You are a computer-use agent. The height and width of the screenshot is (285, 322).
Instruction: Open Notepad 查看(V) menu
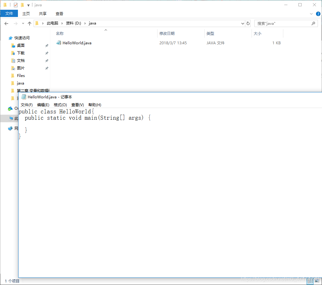coord(77,105)
